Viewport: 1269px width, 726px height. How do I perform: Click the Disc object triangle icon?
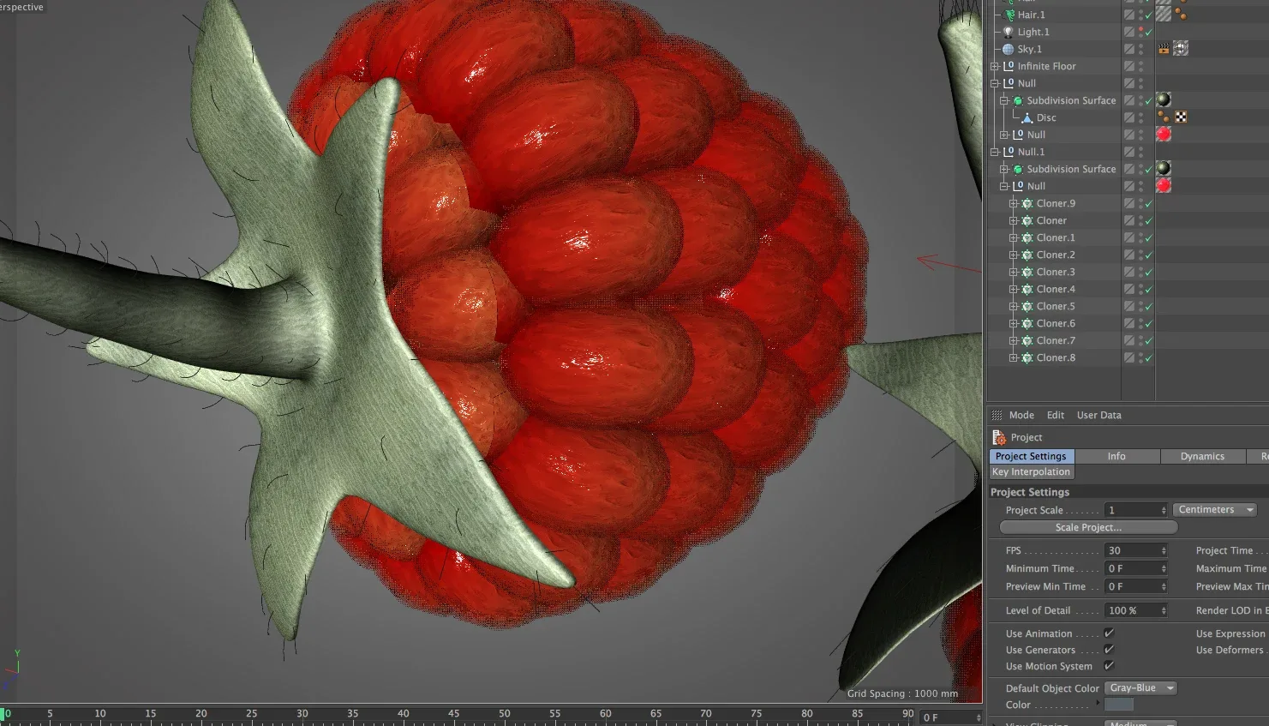(1027, 117)
